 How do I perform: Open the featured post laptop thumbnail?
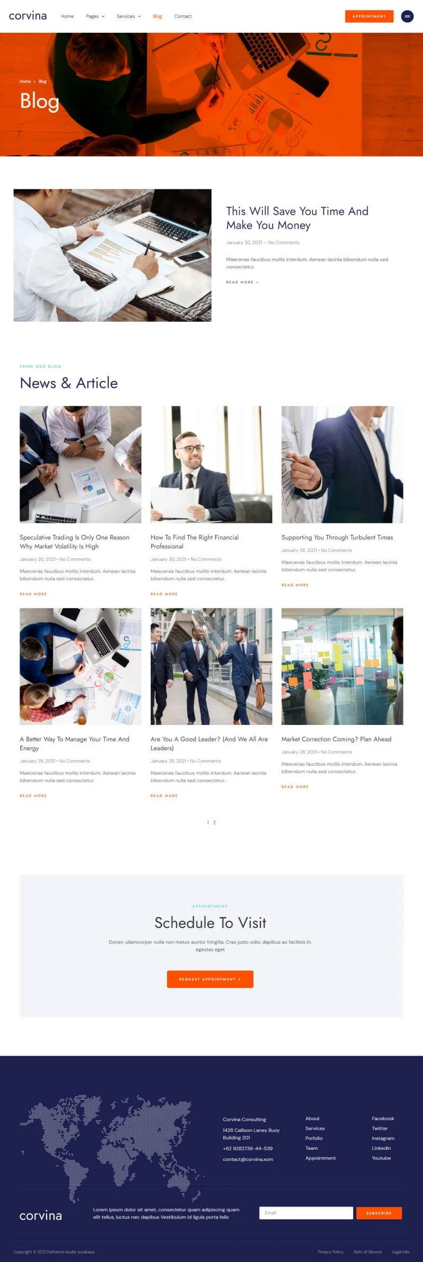pos(113,255)
